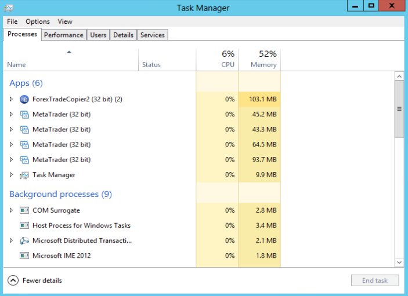Select Host Process for Windows Tasks name
Viewport: 408px width, 296px height.
tap(81, 225)
